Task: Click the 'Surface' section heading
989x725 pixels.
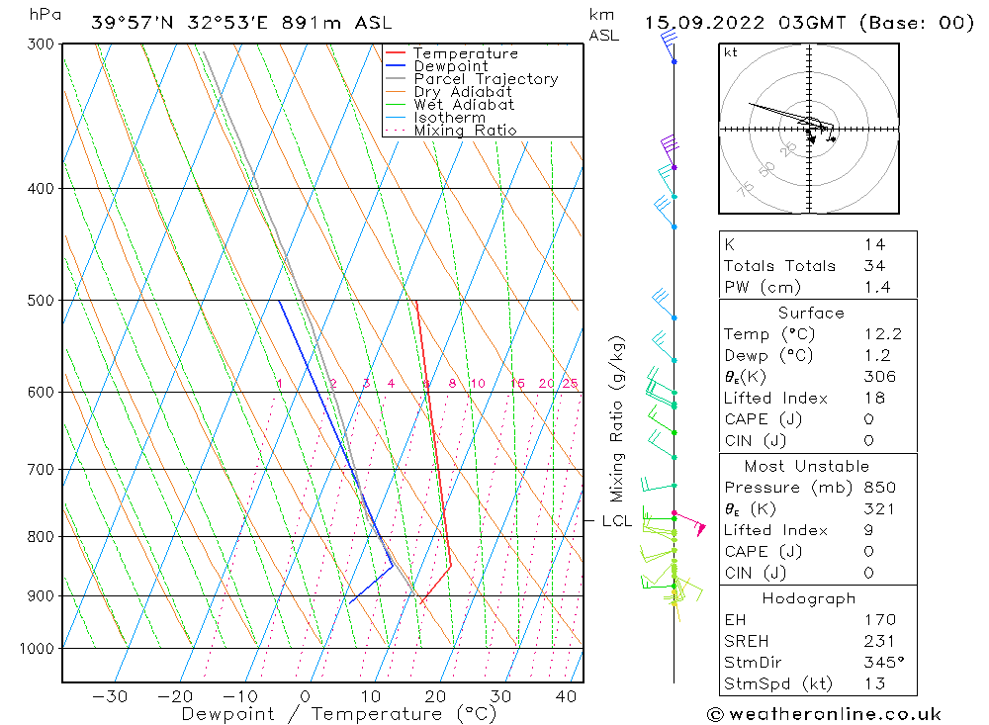Action: [x=811, y=313]
